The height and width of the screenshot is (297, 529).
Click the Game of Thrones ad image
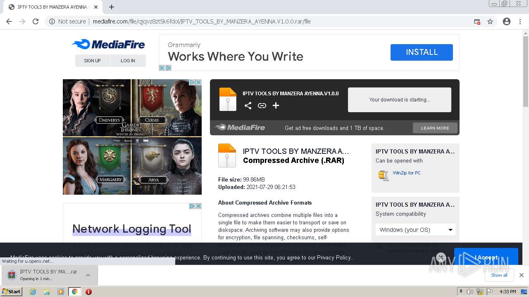(x=132, y=137)
